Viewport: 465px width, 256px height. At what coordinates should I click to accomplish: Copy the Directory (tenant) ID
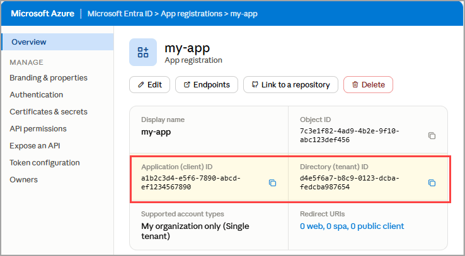coord(432,183)
